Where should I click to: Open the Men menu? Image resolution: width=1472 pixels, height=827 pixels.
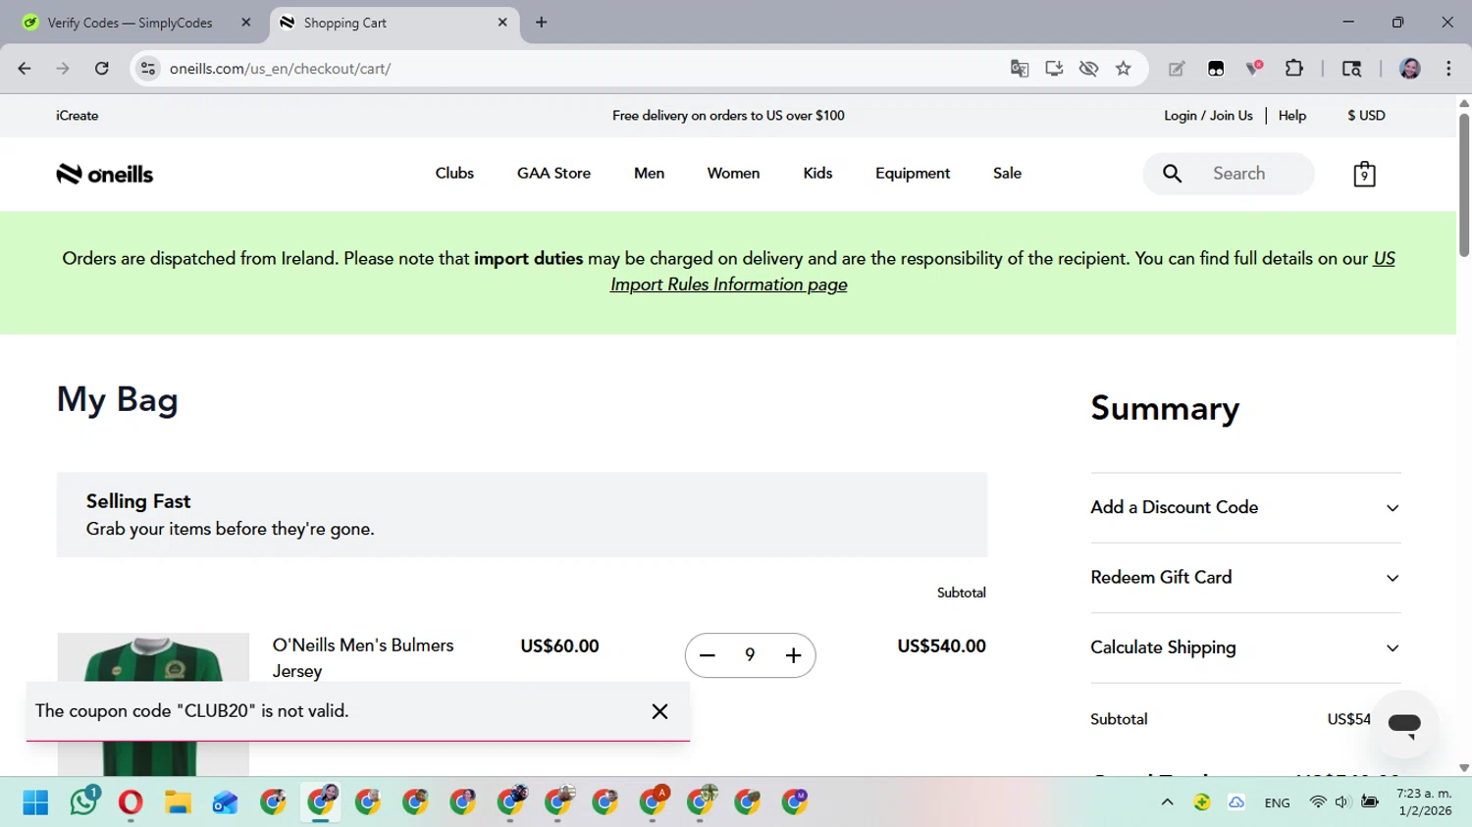(x=649, y=174)
